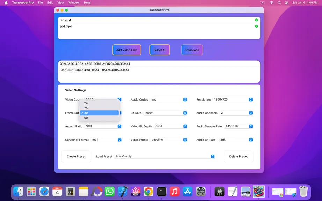The height and width of the screenshot is (201, 322).
Task: Pick 60 from the frame rate list
Action: point(99,118)
